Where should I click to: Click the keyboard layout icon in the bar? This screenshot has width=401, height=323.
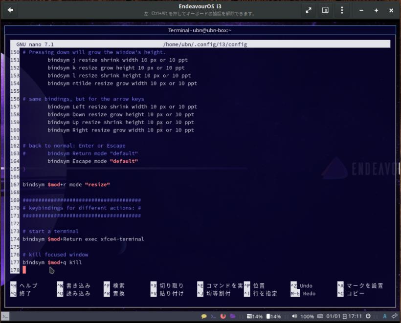pos(320,316)
